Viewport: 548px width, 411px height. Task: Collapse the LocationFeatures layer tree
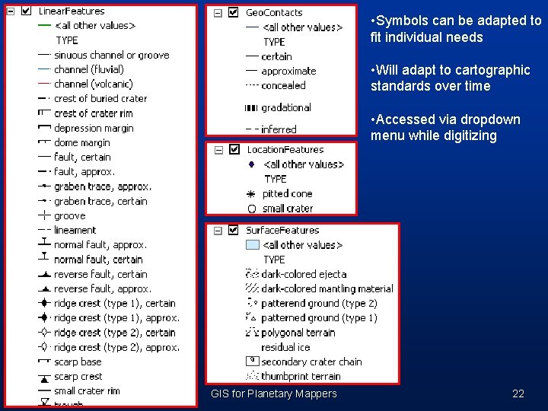(x=218, y=150)
